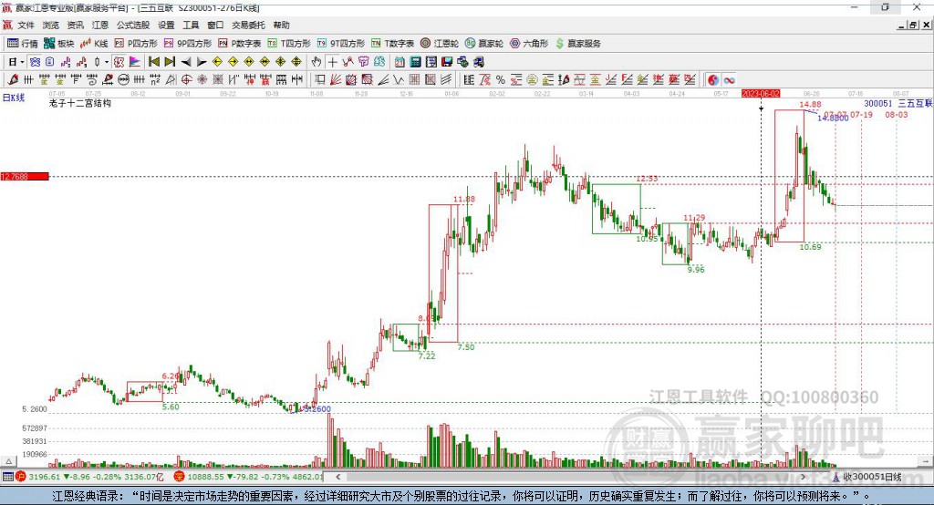The height and width of the screenshot is (505, 934).
Task: Open the 公式选股 menu
Action: (133, 25)
